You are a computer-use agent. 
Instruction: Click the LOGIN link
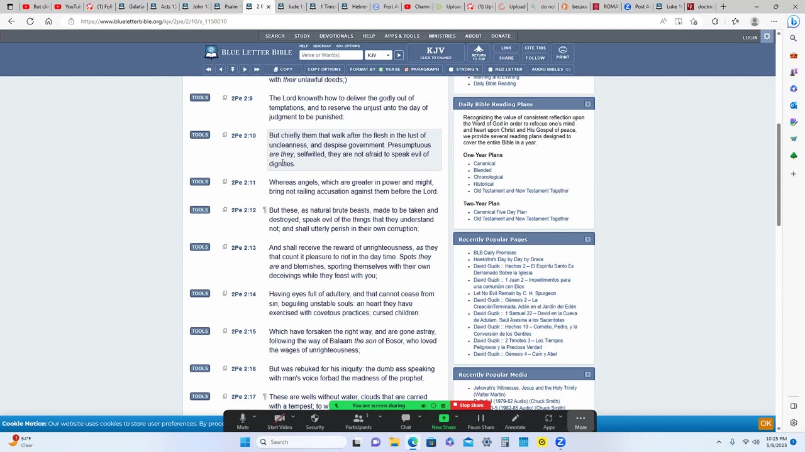tap(750, 37)
